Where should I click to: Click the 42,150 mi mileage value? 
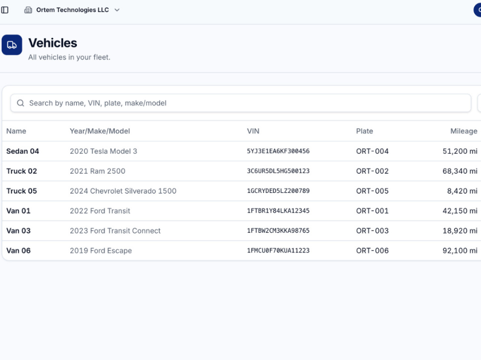tap(460, 211)
